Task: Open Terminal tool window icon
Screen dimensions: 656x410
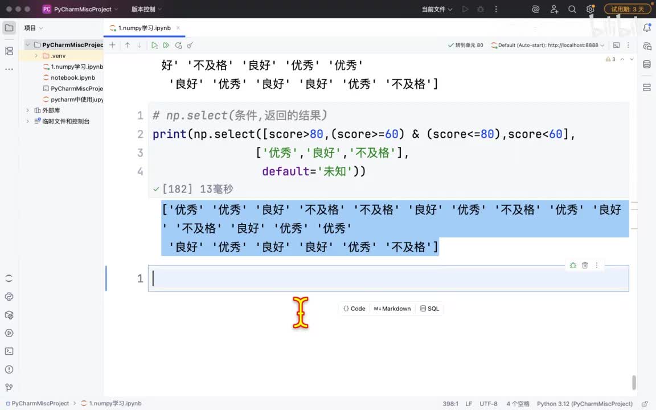Action: coord(9,351)
